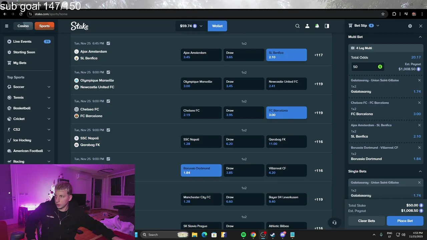Image resolution: width=427 pixels, height=240 pixels.
Task: Remove Ajax - Benfica leg from multi
Action: 419,125
